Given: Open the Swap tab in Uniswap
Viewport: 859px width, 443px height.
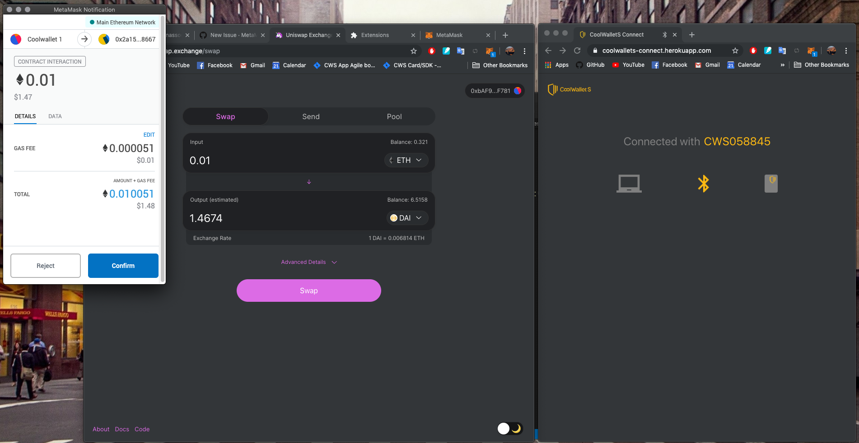Looking at the screenshot, I should pos(225,116).
